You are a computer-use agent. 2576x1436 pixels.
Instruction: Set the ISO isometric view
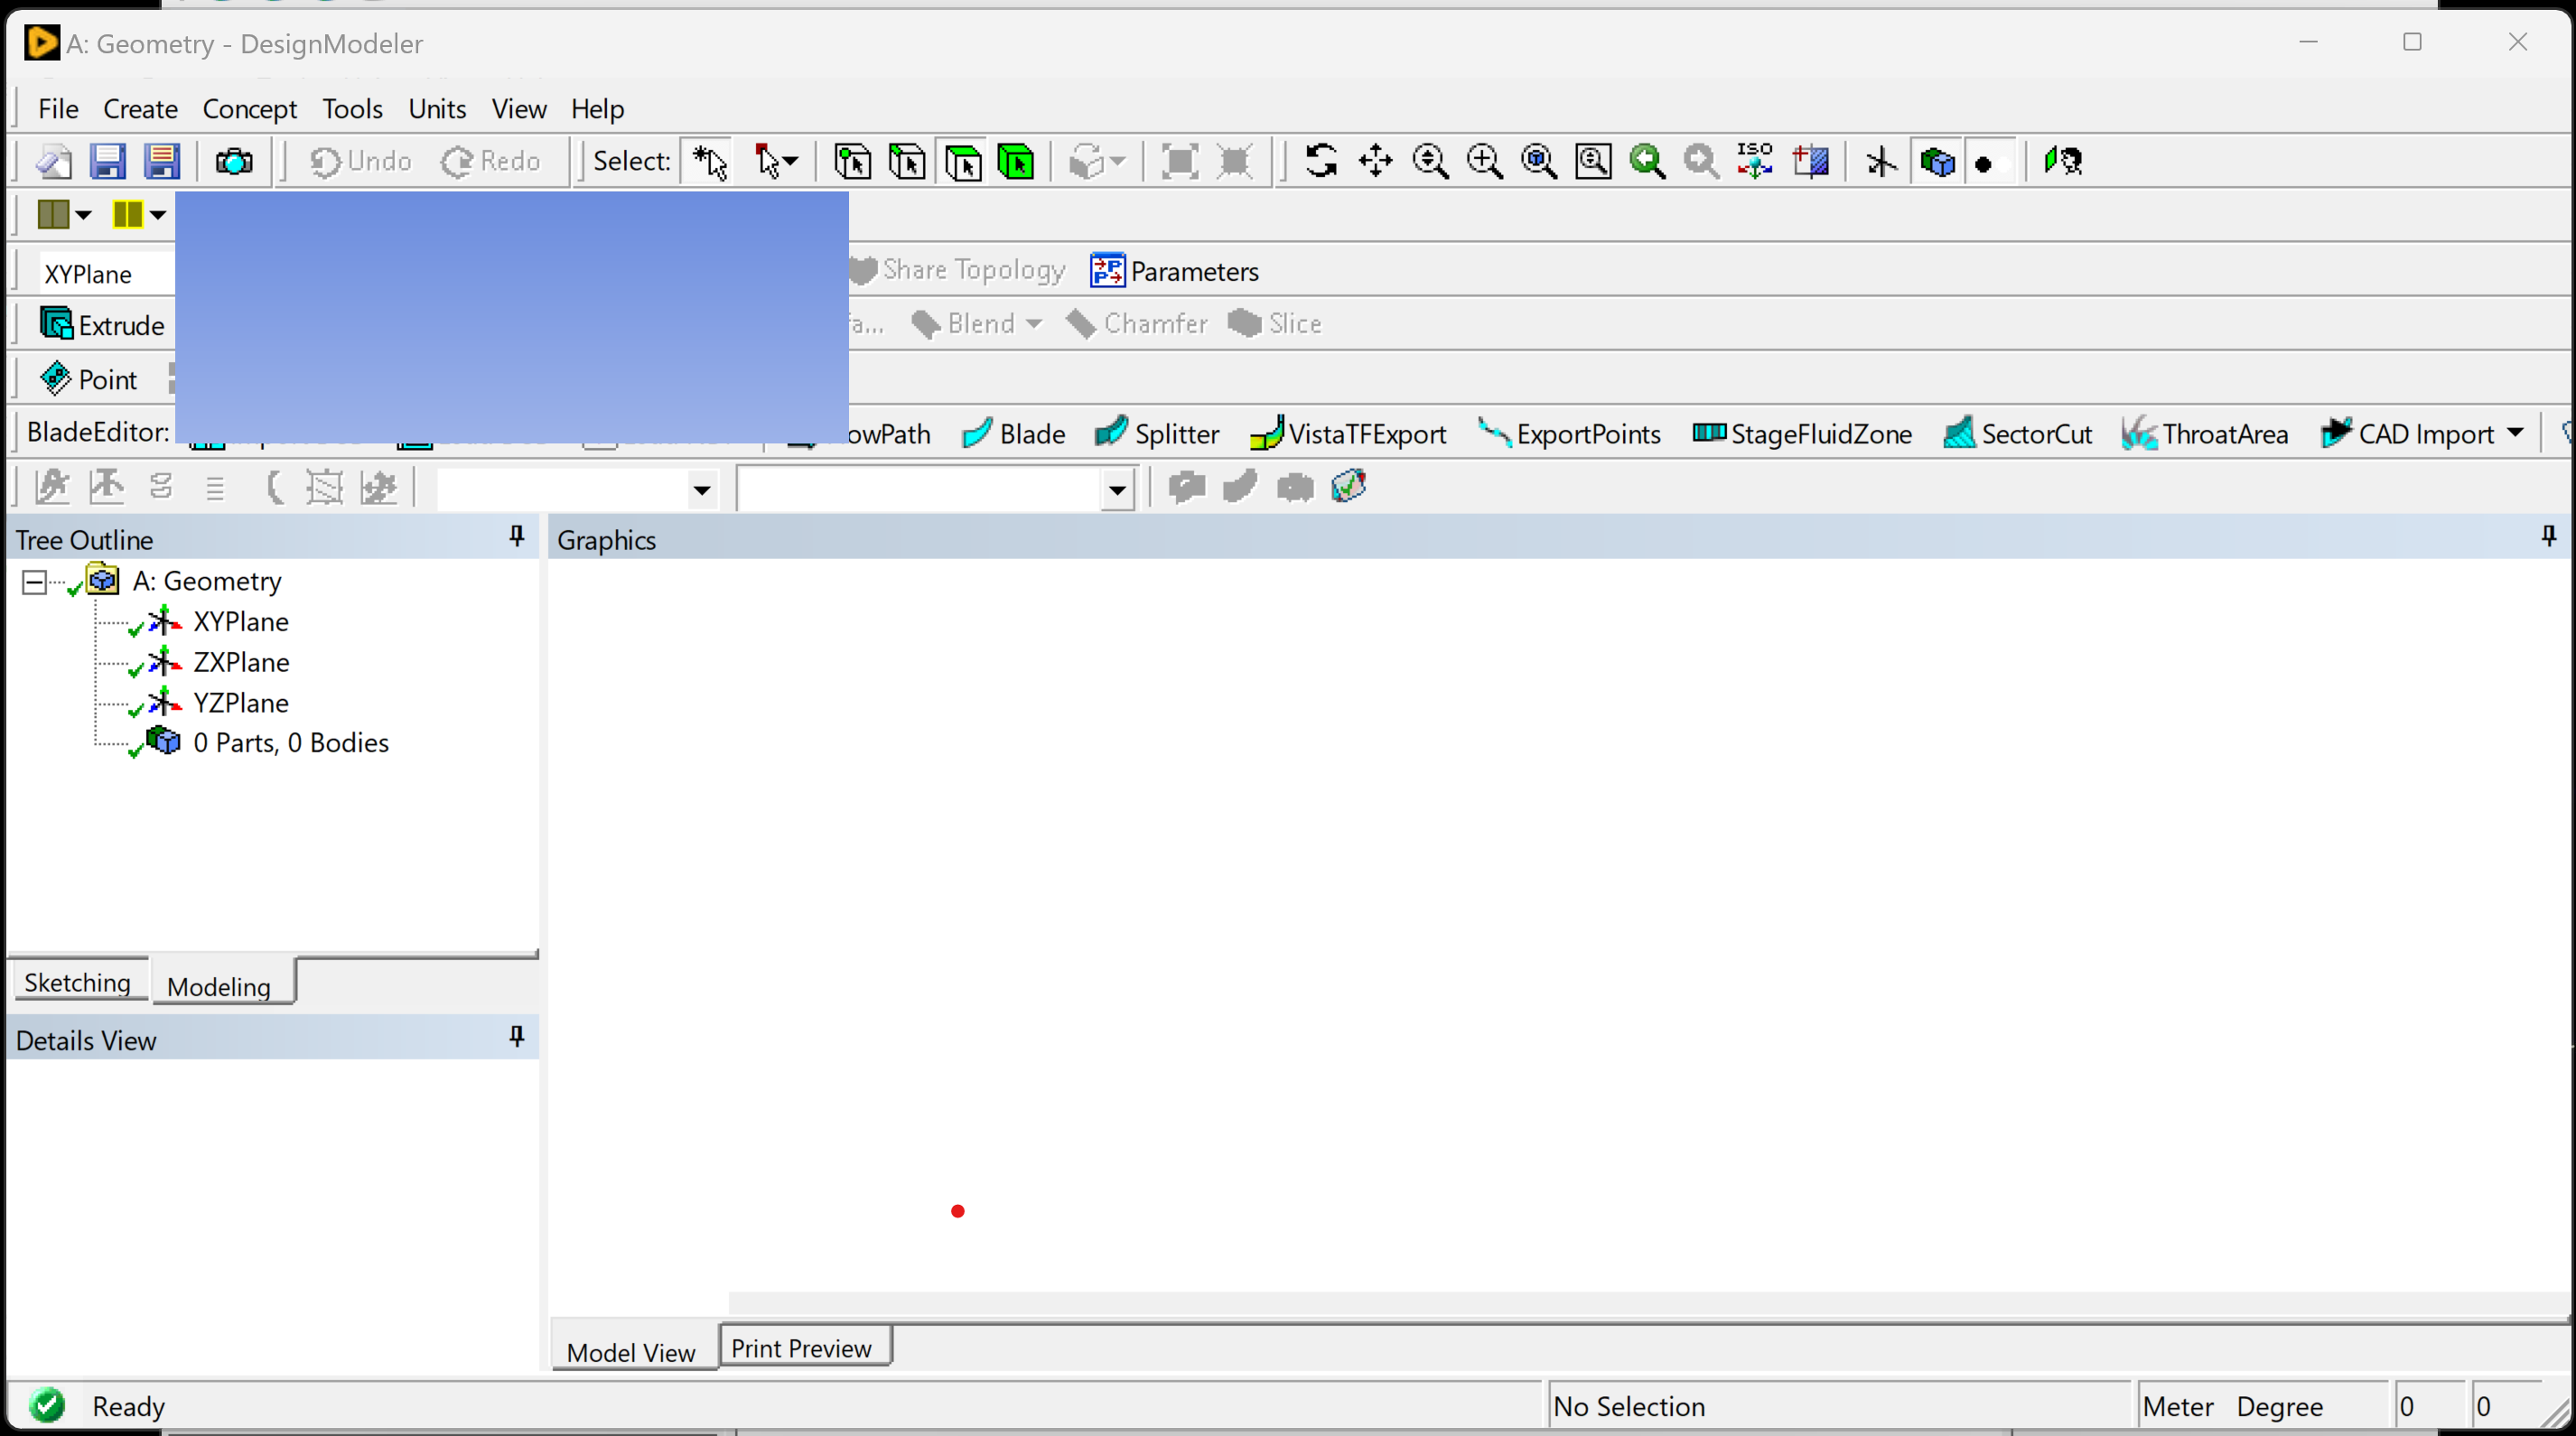click(1755, 161)
